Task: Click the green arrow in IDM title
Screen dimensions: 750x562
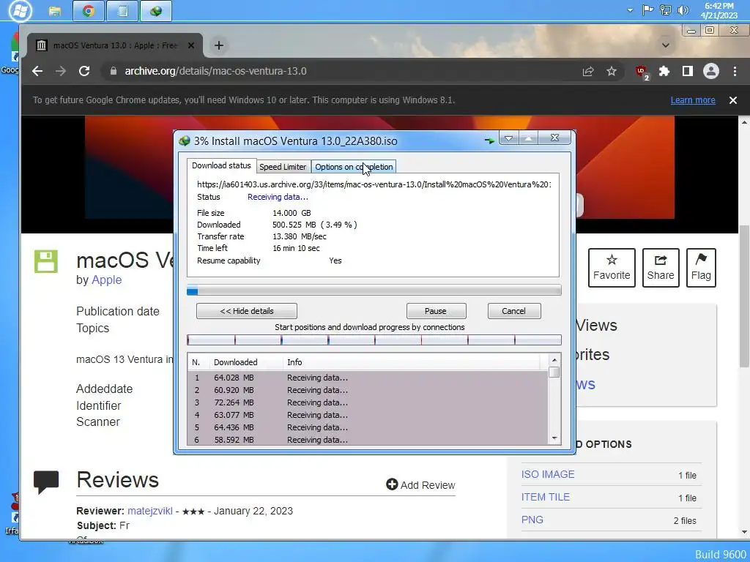Action: pyautogui.click(x=489, y=141)
